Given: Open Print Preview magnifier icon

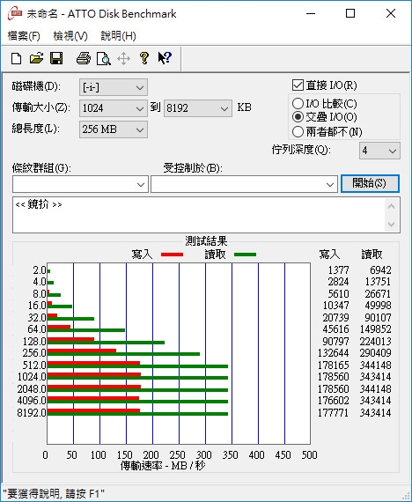Looking at the screenshot, I should tap(104, 59).
